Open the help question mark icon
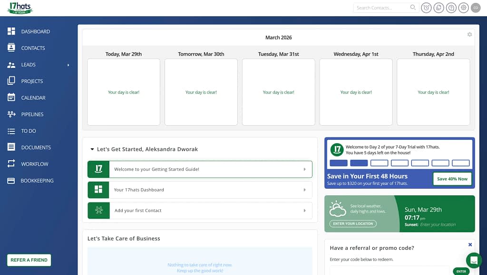Image resolution: width=487 pixels, height=275 pixels. tap(451, 8)
